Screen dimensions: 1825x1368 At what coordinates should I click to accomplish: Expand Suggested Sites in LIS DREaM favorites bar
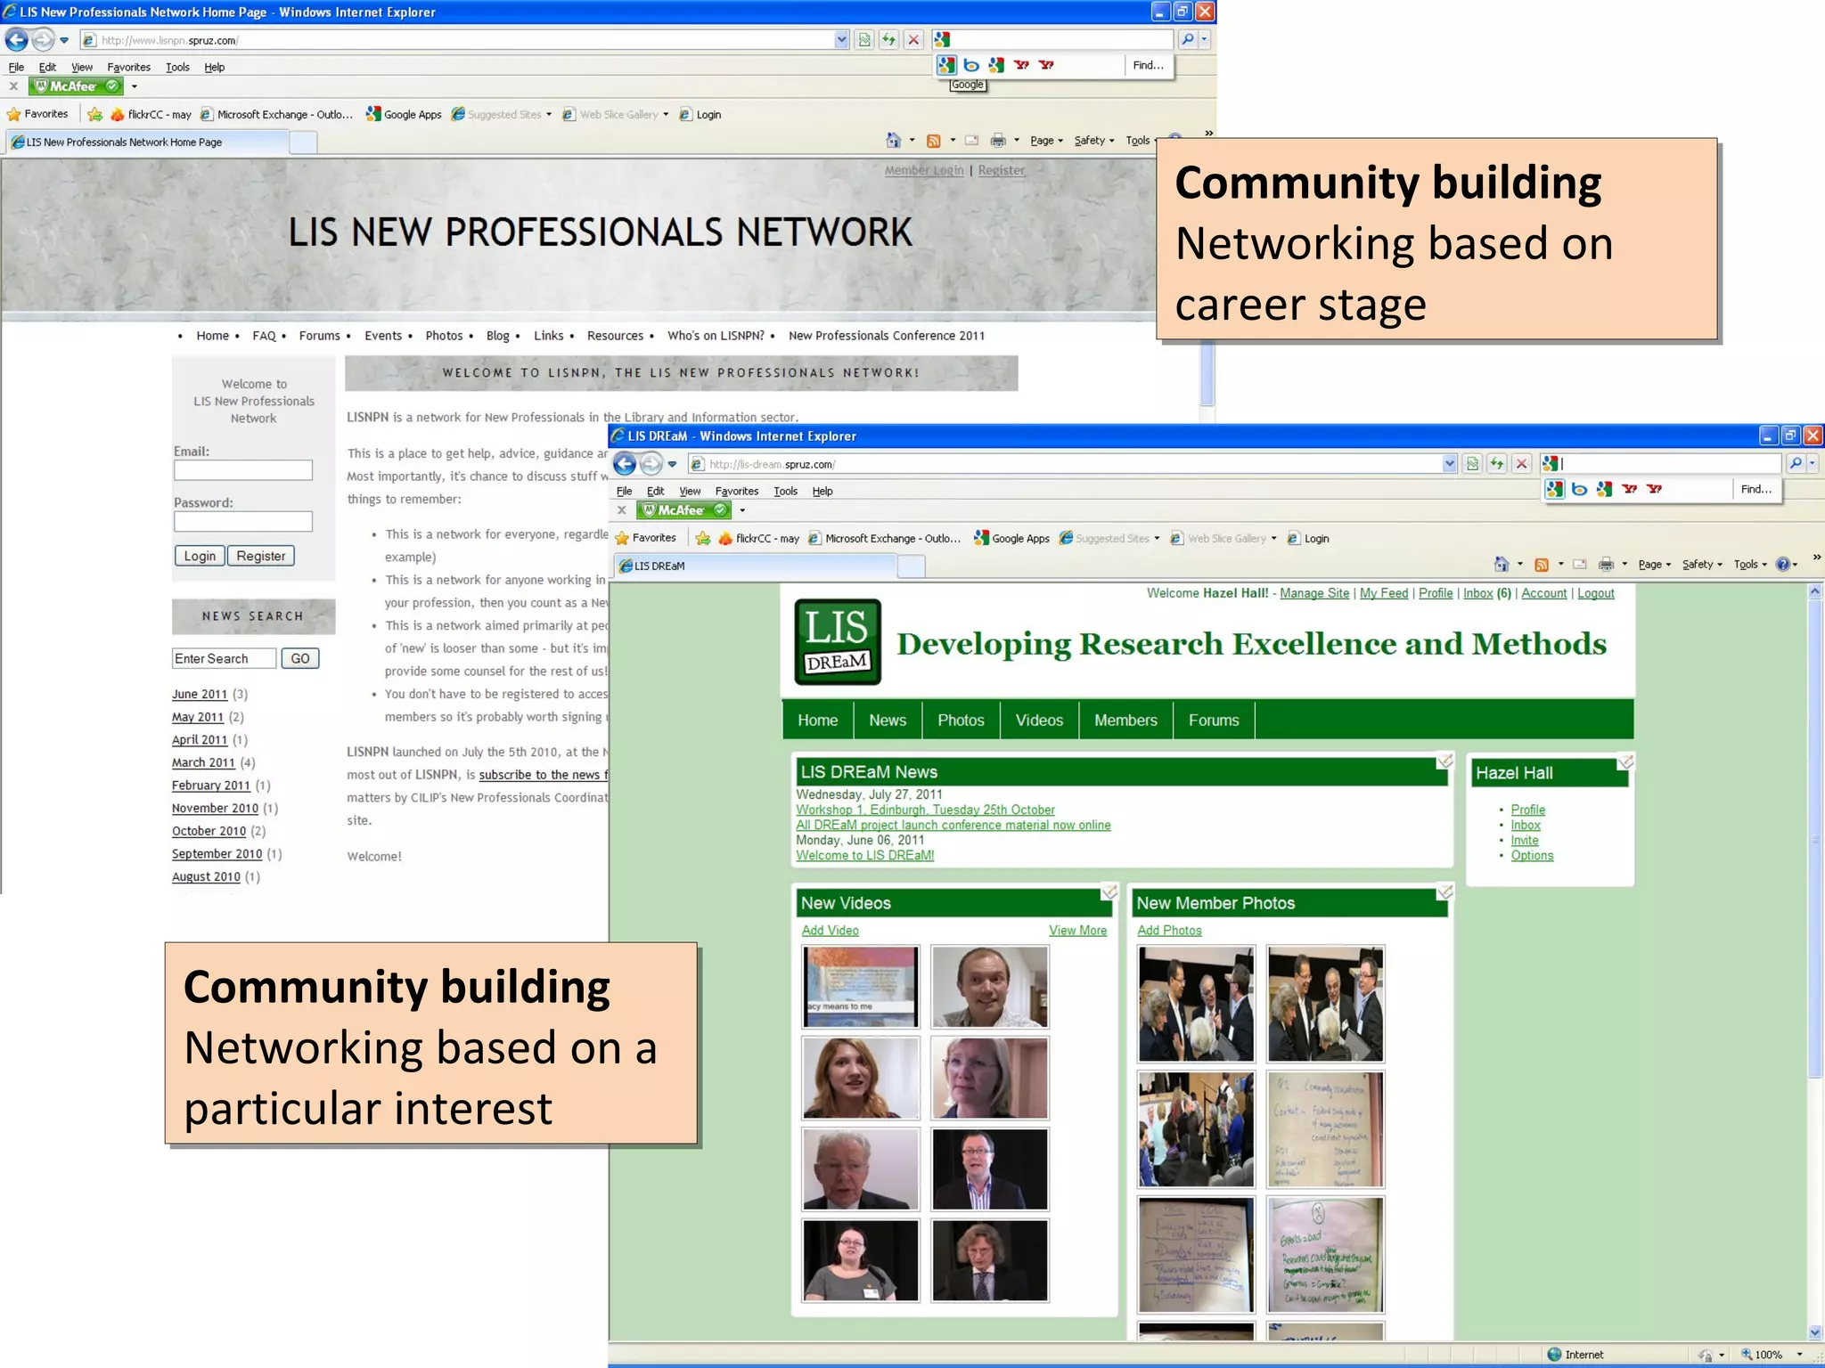click(x=1157, y=538)
